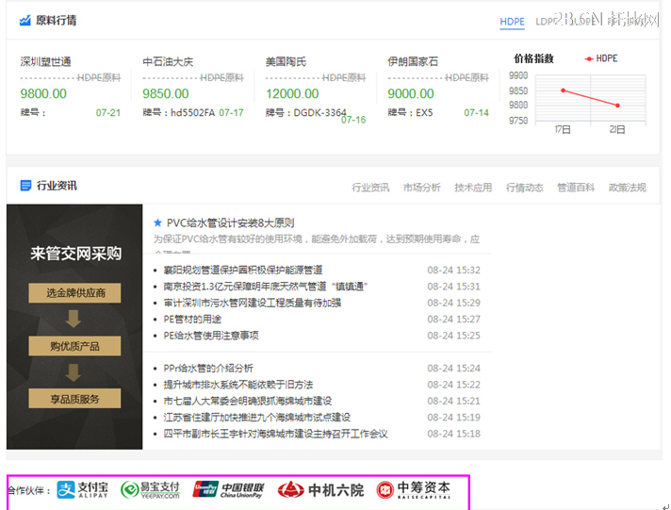Click the 中筹资本 partner logo

413,490
